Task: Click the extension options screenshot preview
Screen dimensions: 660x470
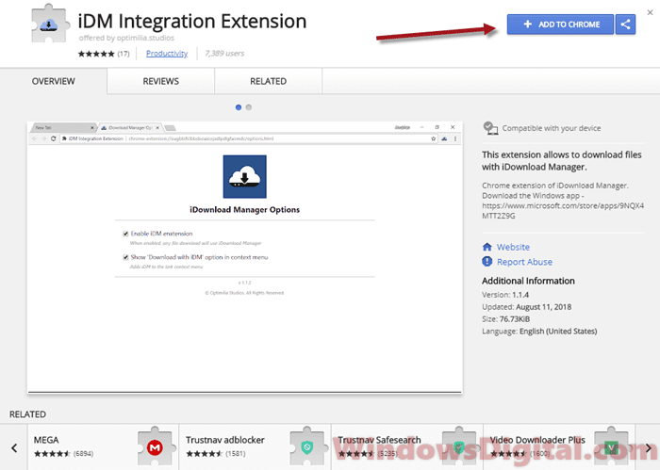Action: 245,257
